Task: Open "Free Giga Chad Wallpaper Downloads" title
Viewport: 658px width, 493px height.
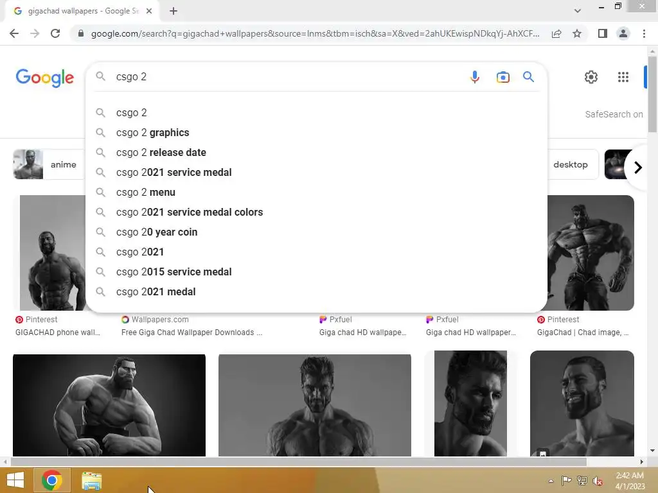Action: click(191, 333)
